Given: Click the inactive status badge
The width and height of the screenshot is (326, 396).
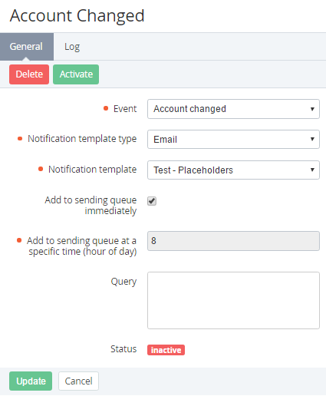Looking at the screenshot, I should tap(166, 350).
